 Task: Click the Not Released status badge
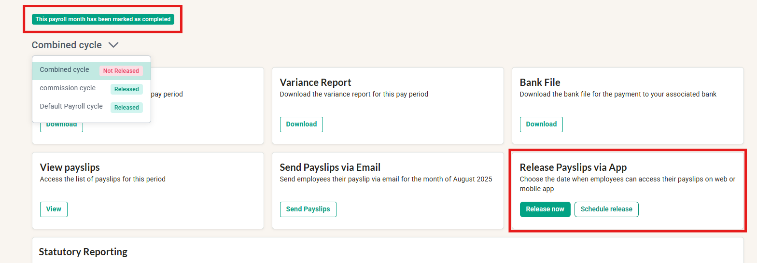tap(121, 71)
